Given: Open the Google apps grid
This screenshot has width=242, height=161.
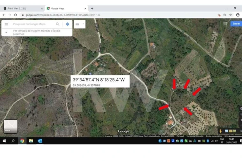Looking at the screenshot, I should click(225, 24).
